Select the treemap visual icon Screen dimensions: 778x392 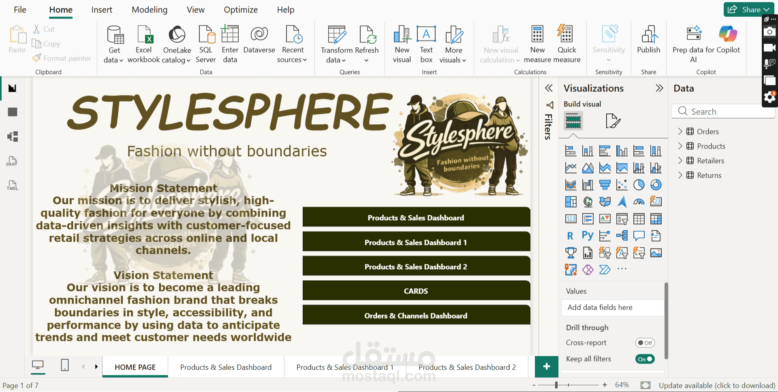pos(571,202)
